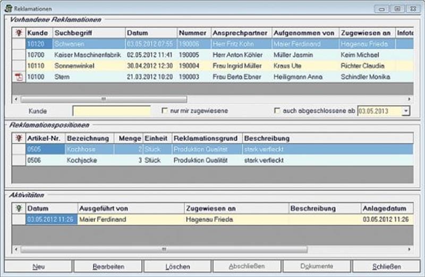Click the Reklamationsgrund column header
This screenshot has height=277, width=425.
point(207,138)
